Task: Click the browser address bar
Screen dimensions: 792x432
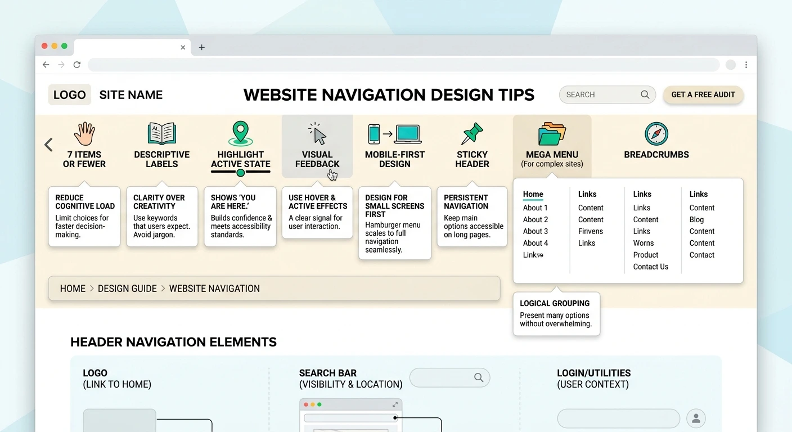Action: tap(403, 65)
